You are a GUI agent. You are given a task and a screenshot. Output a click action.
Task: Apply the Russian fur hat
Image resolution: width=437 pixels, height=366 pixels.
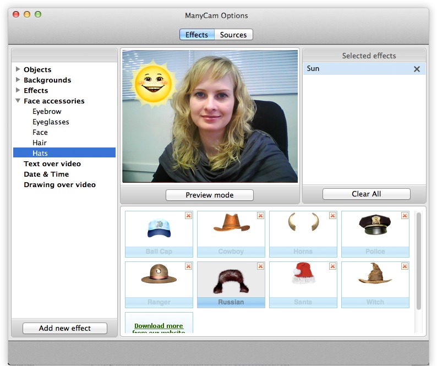pos(231,280)
